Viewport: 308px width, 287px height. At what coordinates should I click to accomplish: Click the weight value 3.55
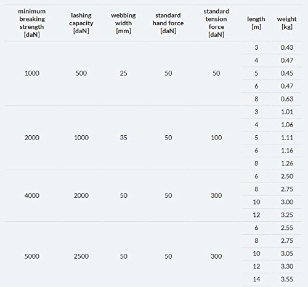tap(287, 279)
